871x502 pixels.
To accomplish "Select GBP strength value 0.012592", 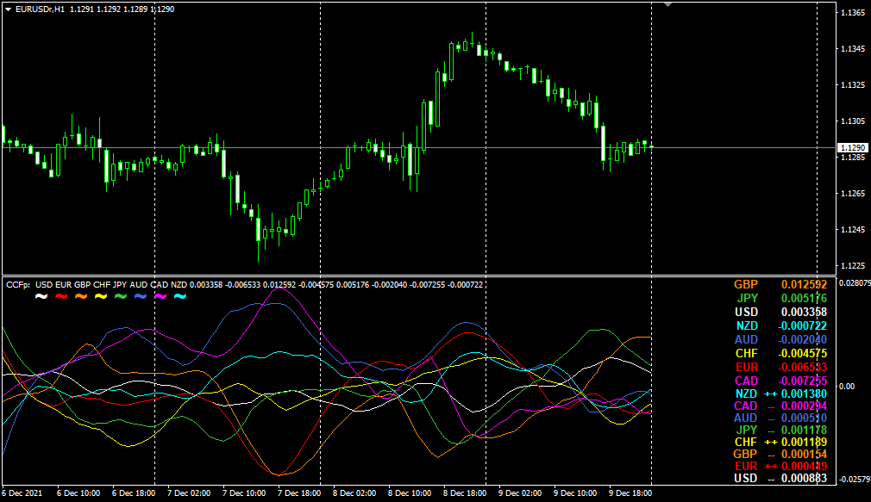I will click(804, 285).
